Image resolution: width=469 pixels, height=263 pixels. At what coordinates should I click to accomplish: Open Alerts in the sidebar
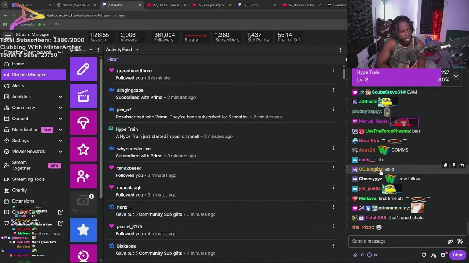click(34, 85)
